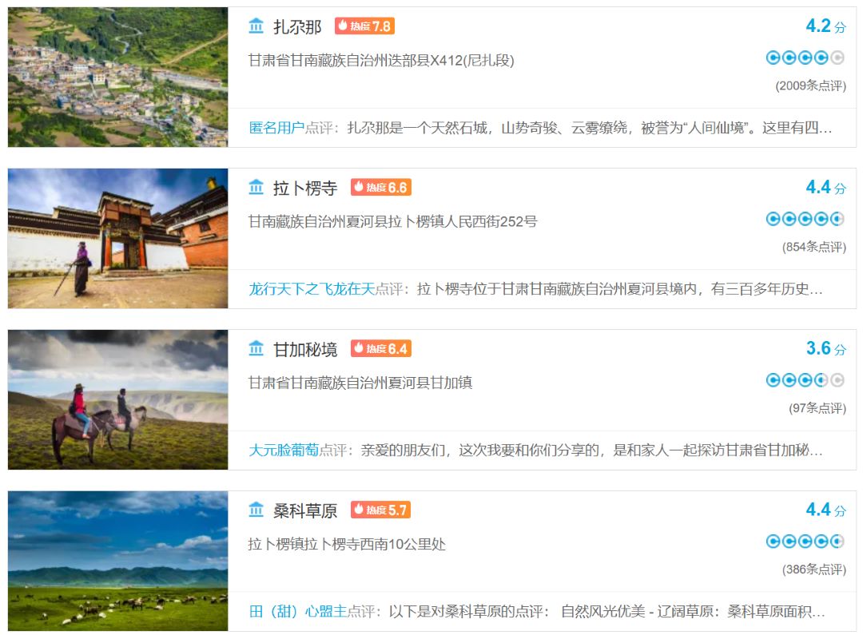Open the 扎尕那 village photo thumbnail

pyautogui.click(x=117, y=77)
